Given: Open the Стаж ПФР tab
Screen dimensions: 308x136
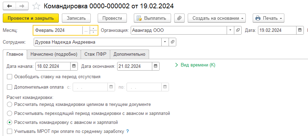Looking at the screenshot, I should coord(96,54).
